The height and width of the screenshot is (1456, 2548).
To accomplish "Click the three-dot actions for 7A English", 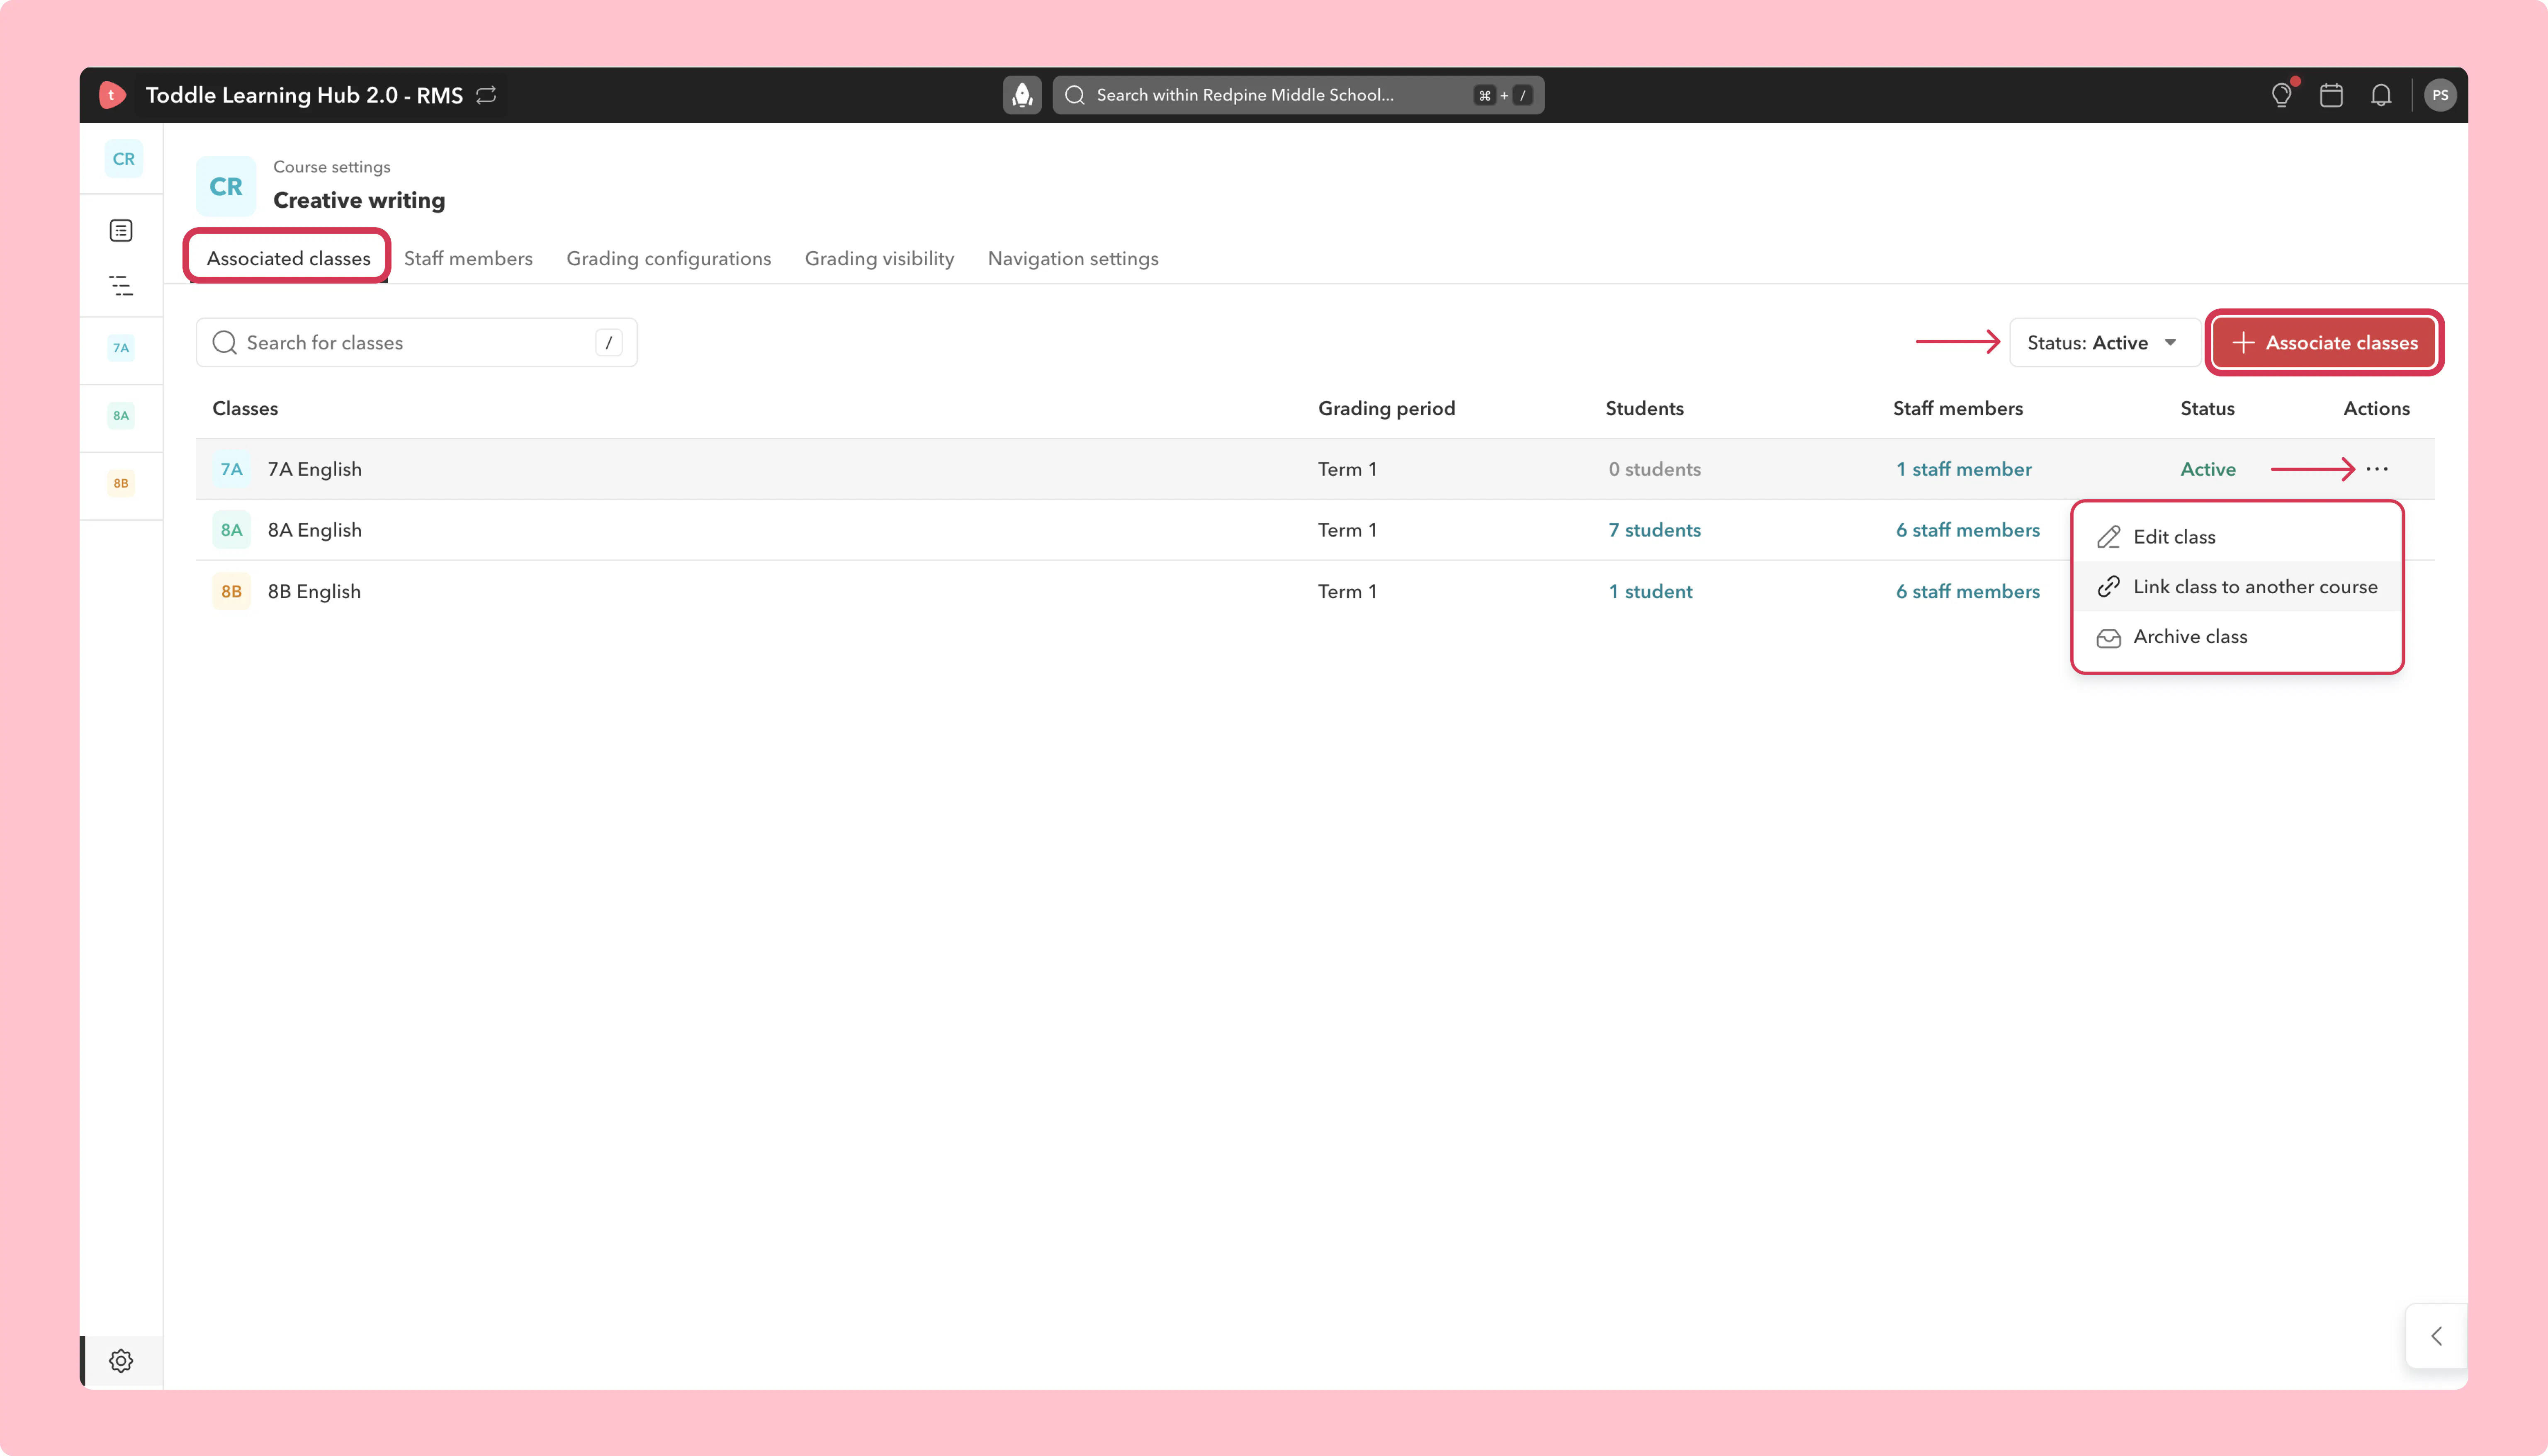I will (x=2377, y=469).
